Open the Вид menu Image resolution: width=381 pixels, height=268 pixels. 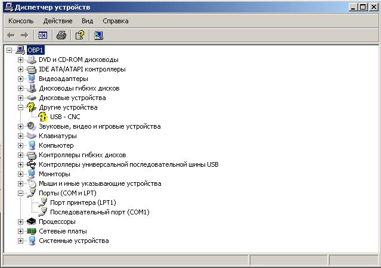click(87, 21)
